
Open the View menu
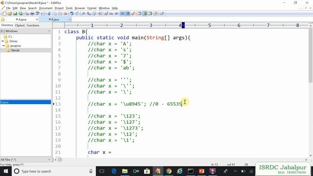point(23,8)
